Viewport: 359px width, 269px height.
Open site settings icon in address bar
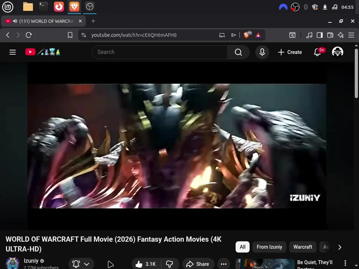click(x=84, y=35)
